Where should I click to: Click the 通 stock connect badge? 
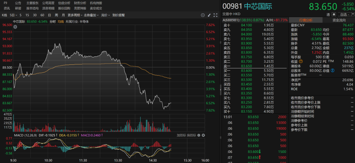tap(328, 14)
